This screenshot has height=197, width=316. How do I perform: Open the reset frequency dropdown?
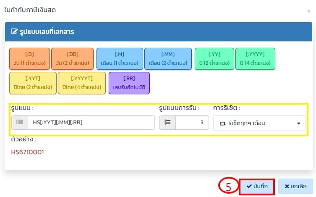click(x=259, y=123)
